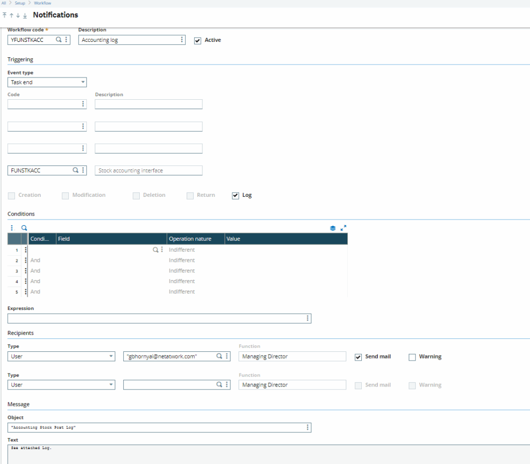Navigate to Setup via breadcrumb
530x464 pixels.
(x=20, y=3)
